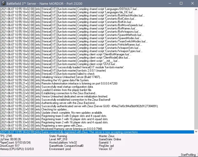Viewport: 198px width, 157px height.
Task: Click the Battlefield 3 Server title bar icon
Action: [x=4, y=3]
